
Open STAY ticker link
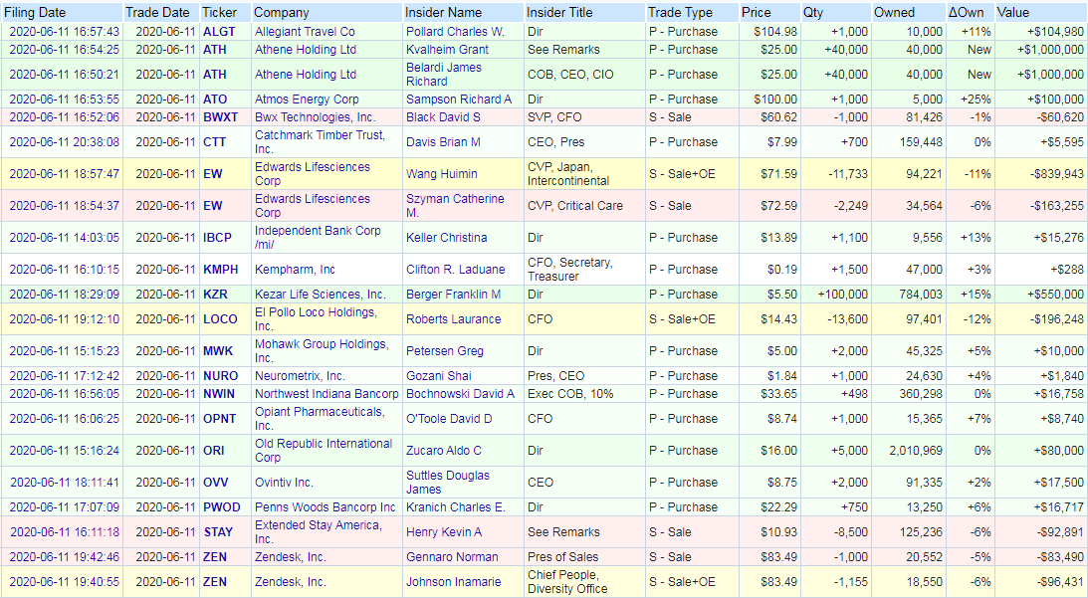218,533
